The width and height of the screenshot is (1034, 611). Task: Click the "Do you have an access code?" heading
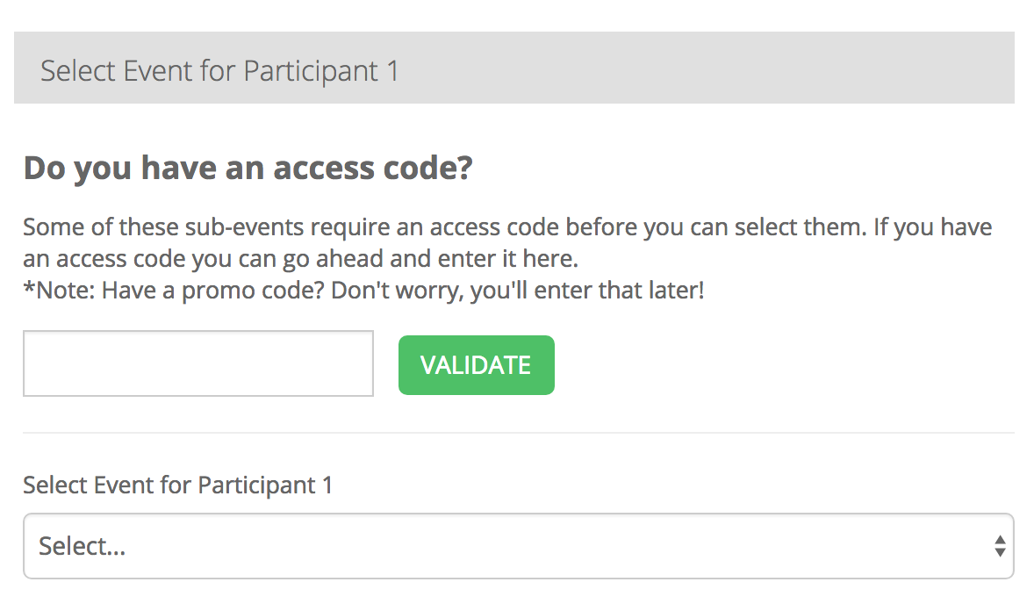[x=248, y=168]
